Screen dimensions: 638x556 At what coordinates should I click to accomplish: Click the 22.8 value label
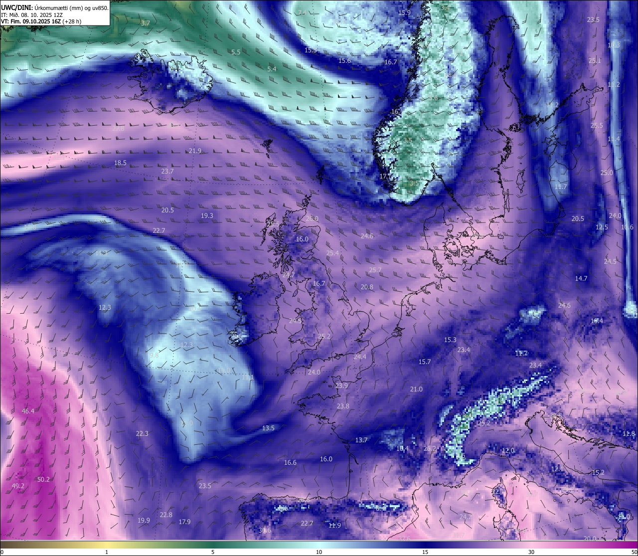(166, 515)
